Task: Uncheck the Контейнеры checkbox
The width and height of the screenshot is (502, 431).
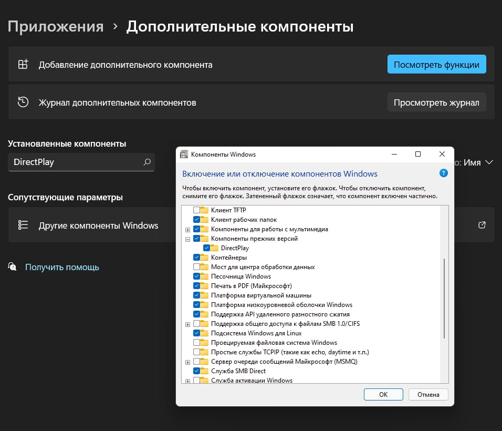Action: pos(196,258)
